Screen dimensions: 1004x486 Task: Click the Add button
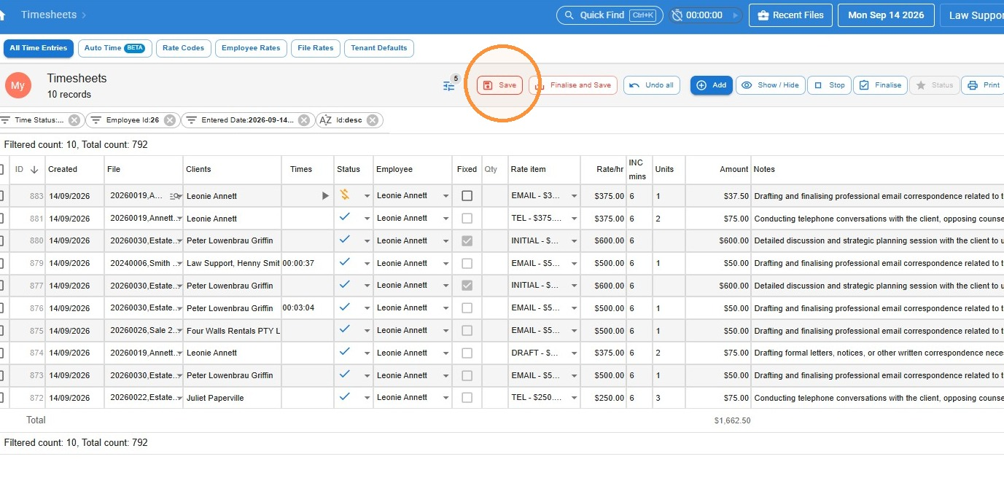click(x=712, y=85)
